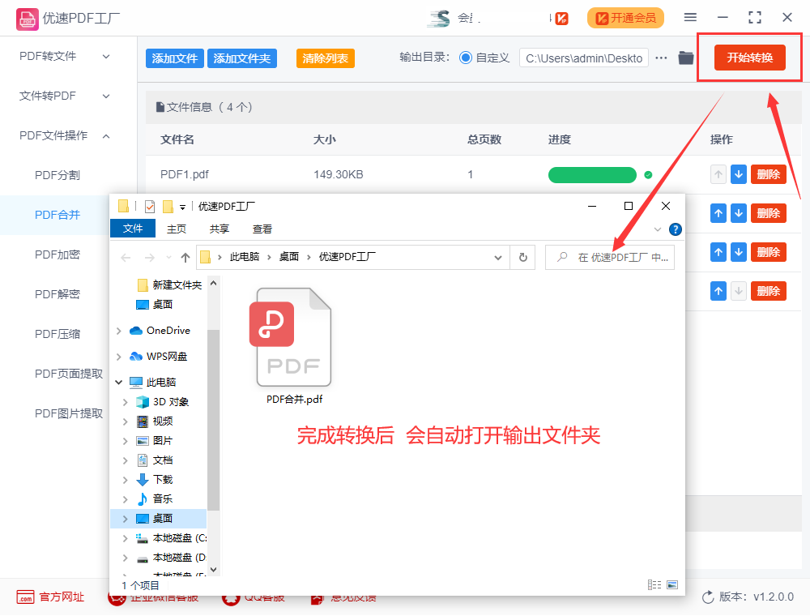The image size is (810, 616).
Task: Open the hamburger menu in the title bar
Action: [x=690, y=18]
